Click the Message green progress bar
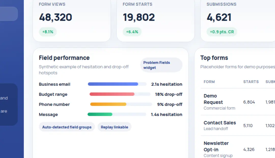 point(100,114)
